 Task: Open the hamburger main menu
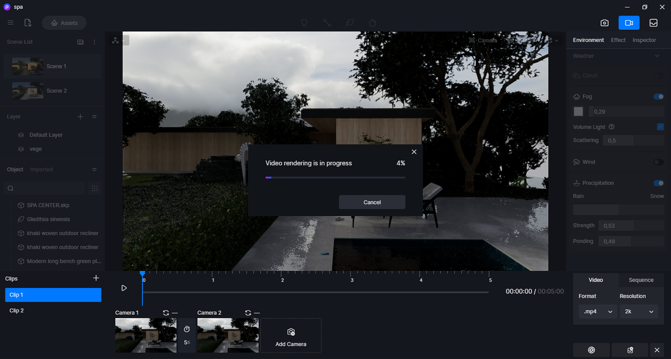click(x=10, y=23)
